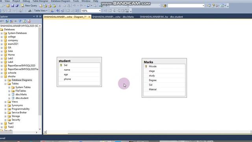This screenshot has width=252, height=142.
Task: Expand the dbo.student table node
Action: [x=9, y=98]
